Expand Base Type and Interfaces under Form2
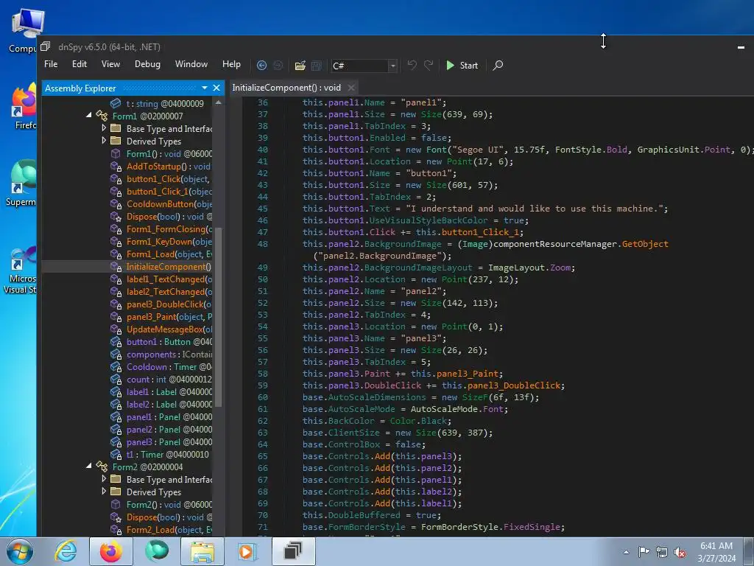Screen dimensions: 754x566 (x=104, y=479)
